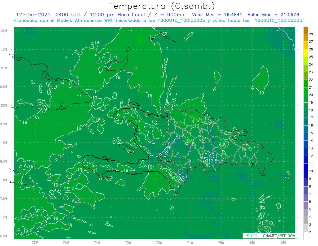Screen dimensions: 318x246
Task: Click the '70W' longitude label
Action: point(221,242)
